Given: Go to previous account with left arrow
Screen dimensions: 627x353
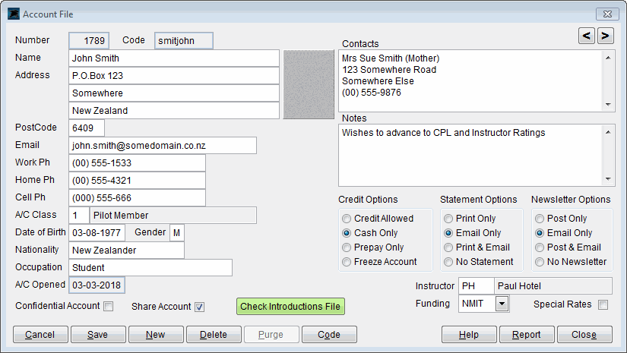Looking at the screenshot, I should (586, 36).
